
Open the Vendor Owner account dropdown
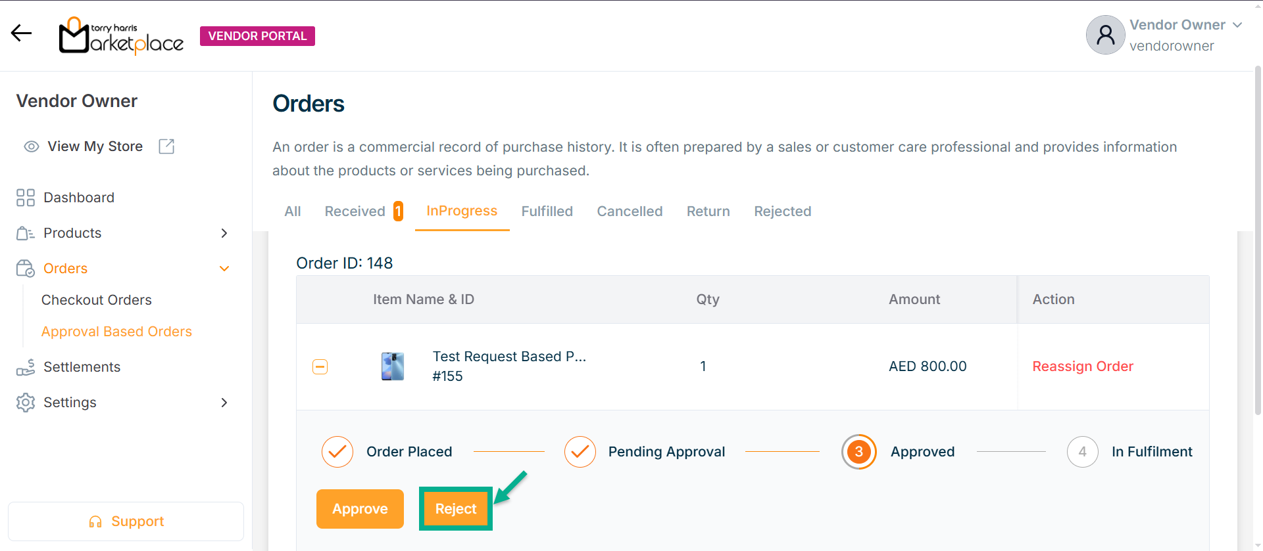click(1237, 25)
